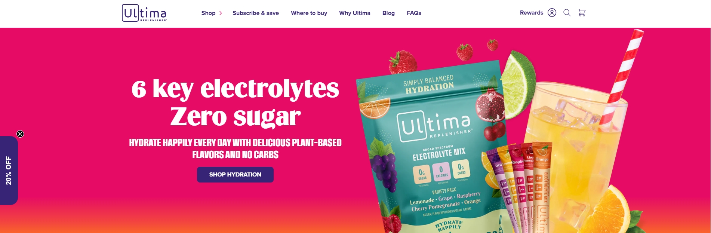Screen dimensions: 711x233
Task: Open the Where to buy page
Action: 309,13
